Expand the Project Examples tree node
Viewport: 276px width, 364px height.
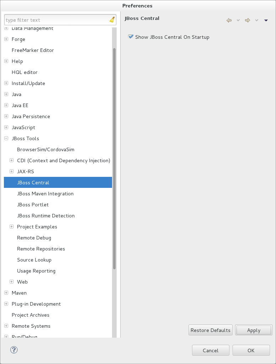(x=11, y=226)
